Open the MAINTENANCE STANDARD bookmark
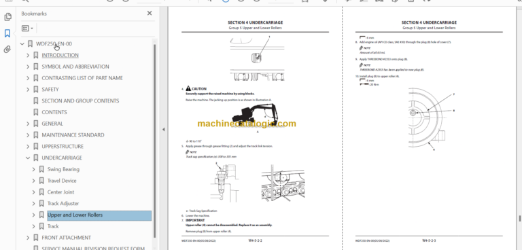 pos(73,135)
